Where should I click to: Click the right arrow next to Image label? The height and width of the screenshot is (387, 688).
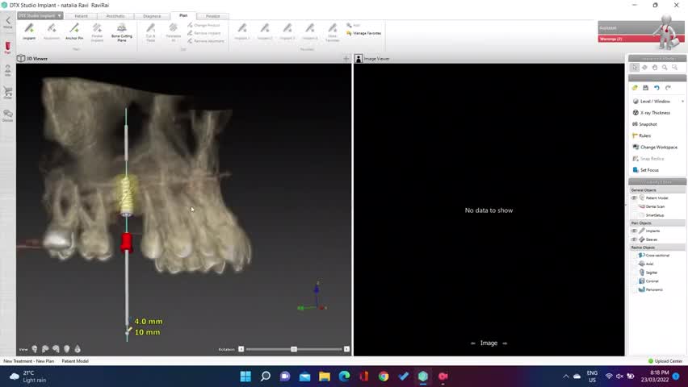click(506, 343)
